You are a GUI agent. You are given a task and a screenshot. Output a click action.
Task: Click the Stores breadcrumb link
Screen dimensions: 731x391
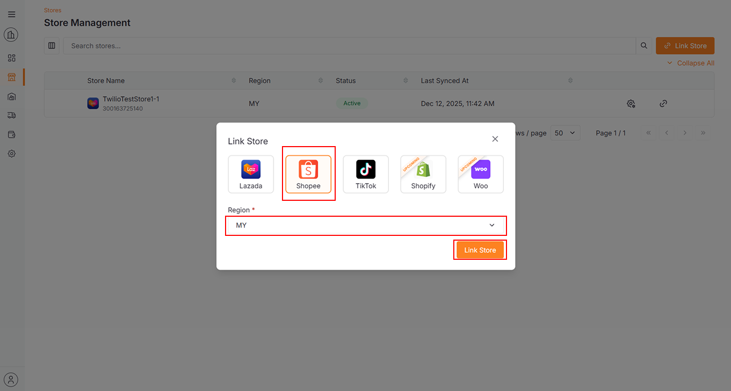pyautogui.click(x=52, y=10)
